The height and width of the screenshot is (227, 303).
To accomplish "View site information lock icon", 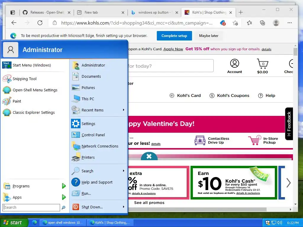I will 55,23.
